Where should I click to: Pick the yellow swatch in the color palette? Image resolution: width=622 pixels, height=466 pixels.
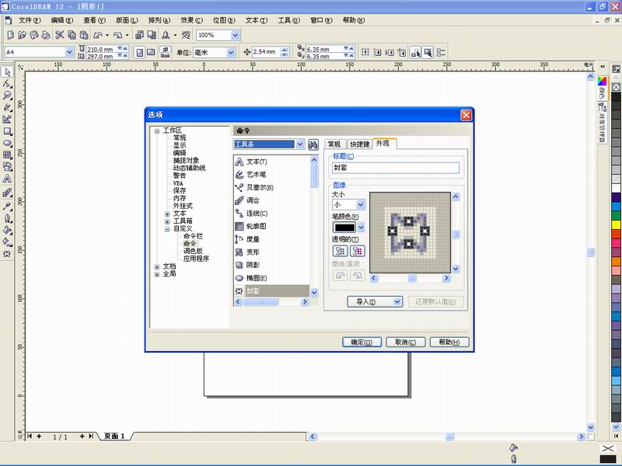(616, 224)
